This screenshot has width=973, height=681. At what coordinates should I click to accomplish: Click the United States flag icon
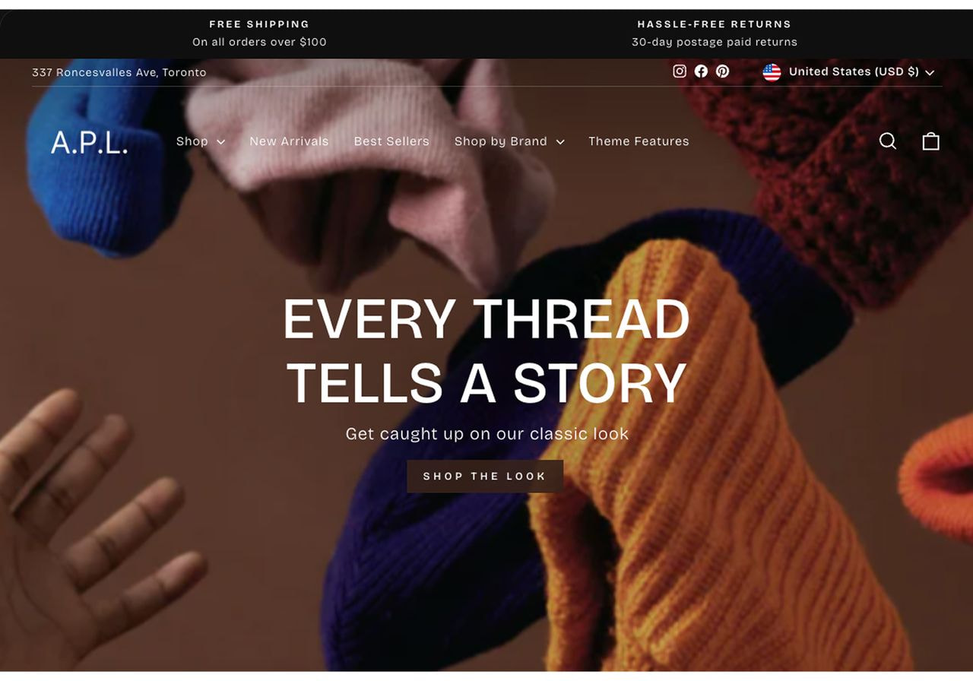point(772,72)
